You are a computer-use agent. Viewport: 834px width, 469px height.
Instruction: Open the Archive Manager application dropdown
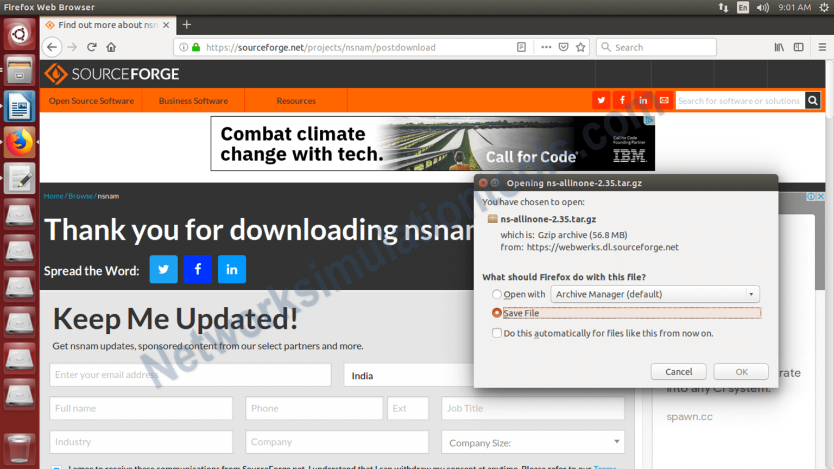point(751,294)
